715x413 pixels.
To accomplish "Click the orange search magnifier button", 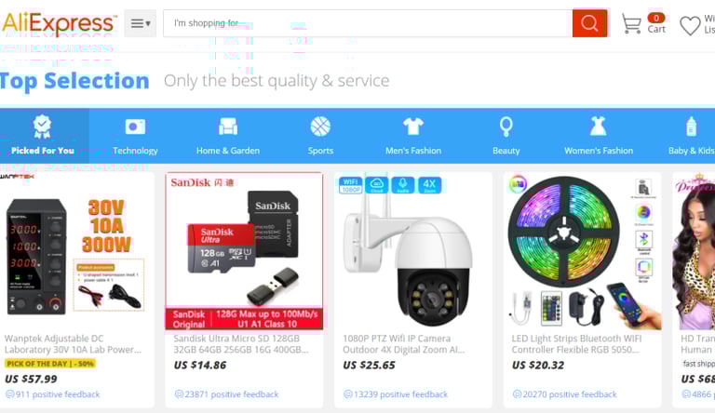I will click(x=589, y=23).
